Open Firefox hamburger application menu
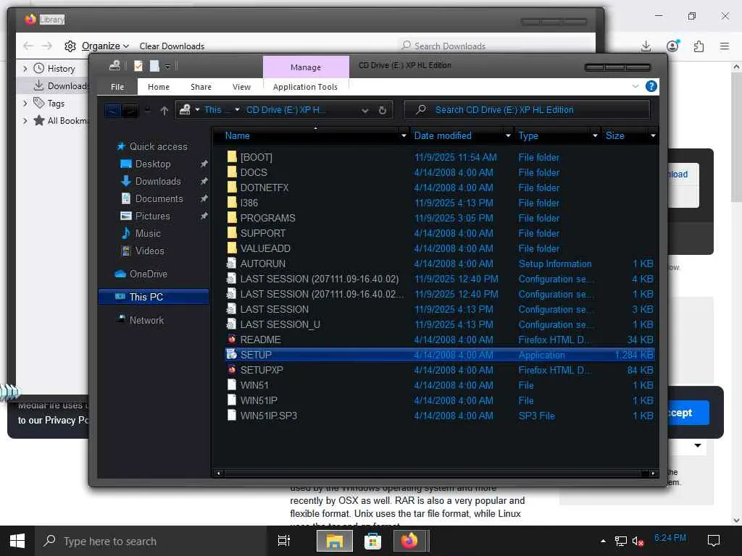Image resolution: width=742 pixels, height=556 pixels. tap(725, 46)
